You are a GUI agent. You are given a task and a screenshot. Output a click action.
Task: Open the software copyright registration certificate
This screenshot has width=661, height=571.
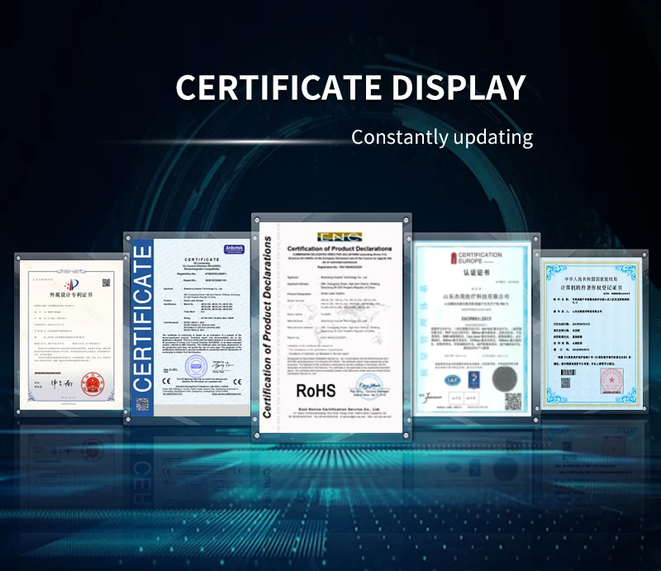(591, 333)
